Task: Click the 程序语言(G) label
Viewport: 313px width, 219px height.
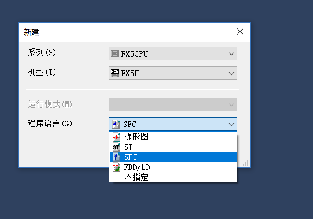Action: click(x=50, y=124)
